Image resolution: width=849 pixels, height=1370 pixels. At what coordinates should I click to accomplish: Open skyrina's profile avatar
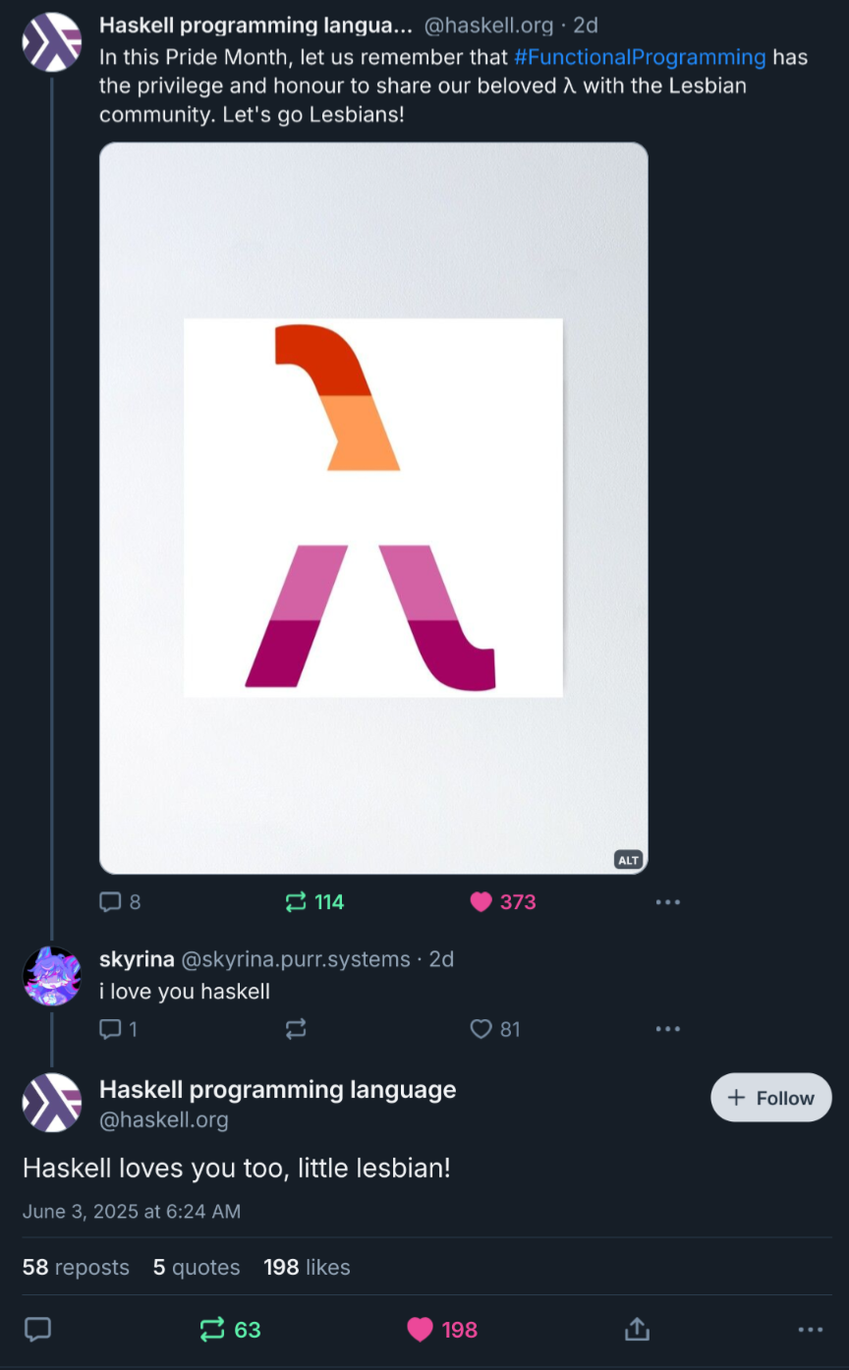pos(51,976)
